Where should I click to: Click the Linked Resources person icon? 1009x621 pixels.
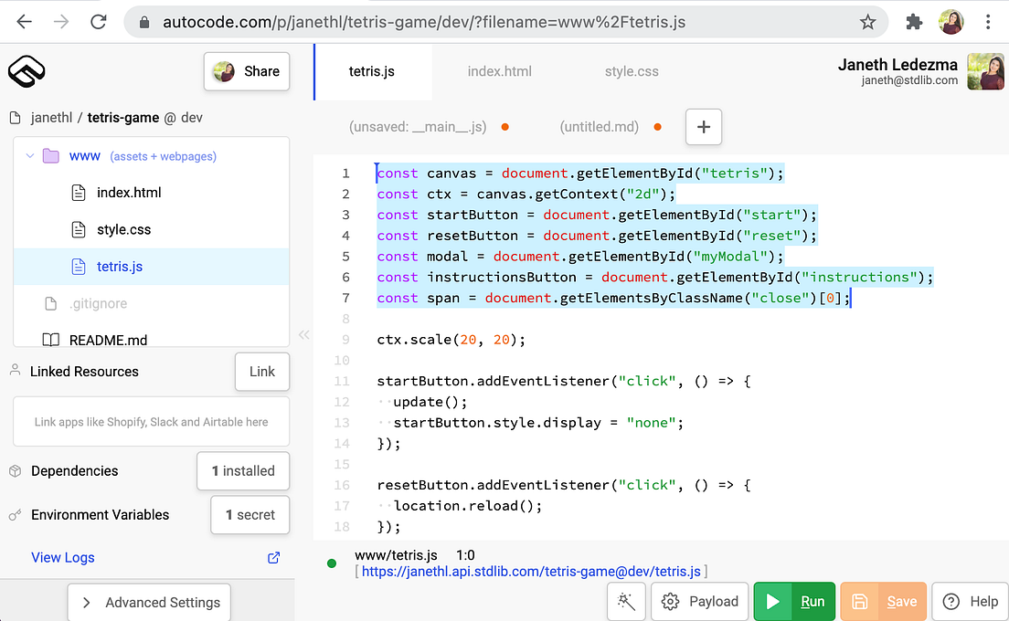click(x=15, y=370)
